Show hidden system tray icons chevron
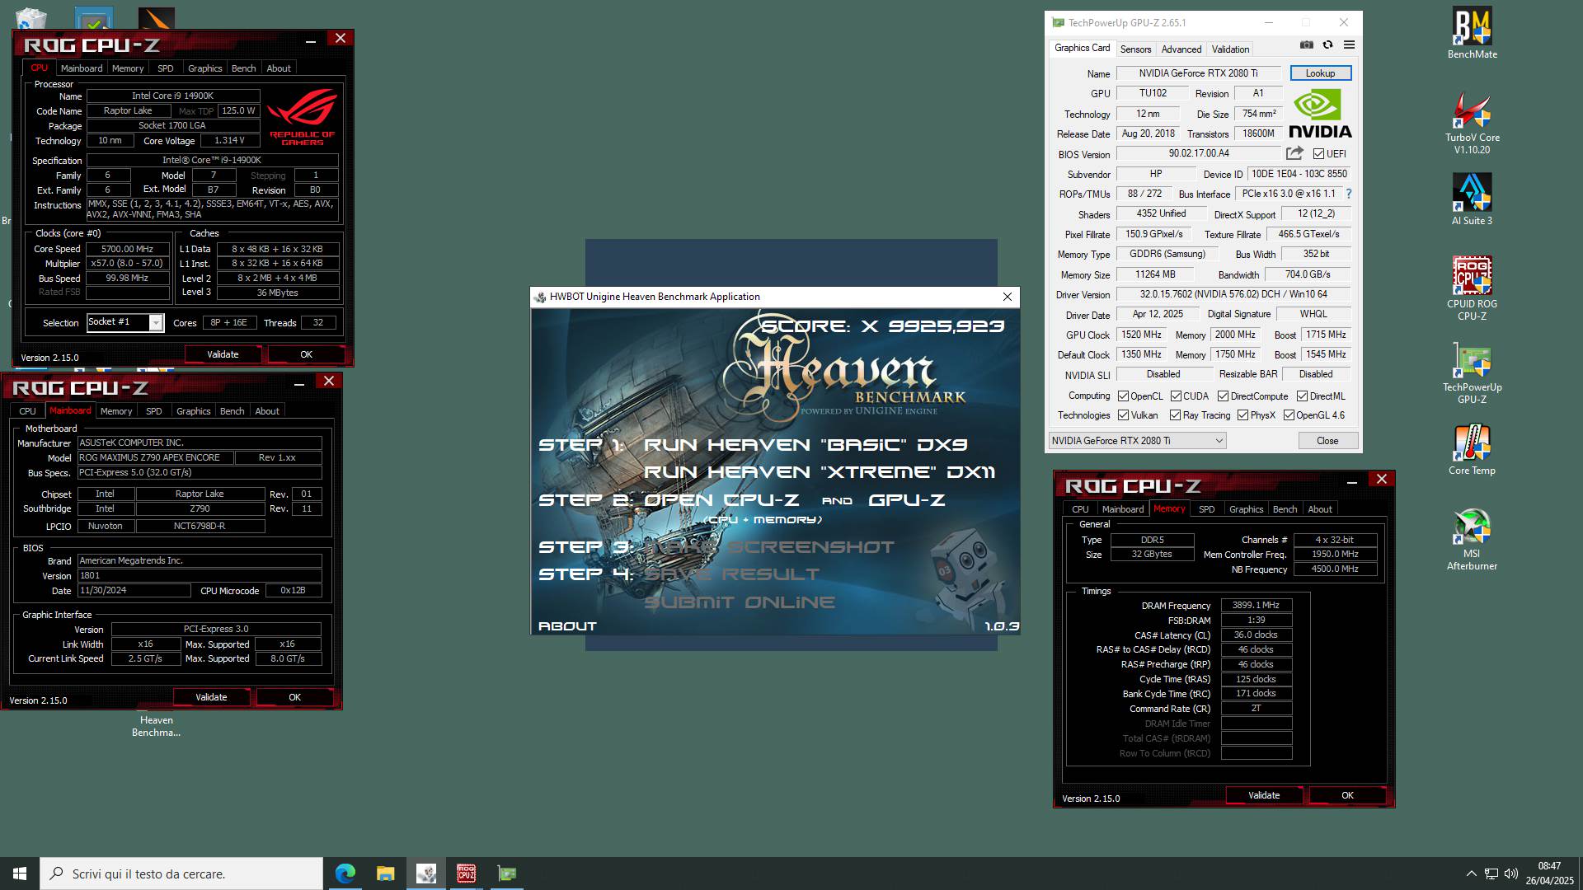The image size is (1583, 890). click(1471, 874)
